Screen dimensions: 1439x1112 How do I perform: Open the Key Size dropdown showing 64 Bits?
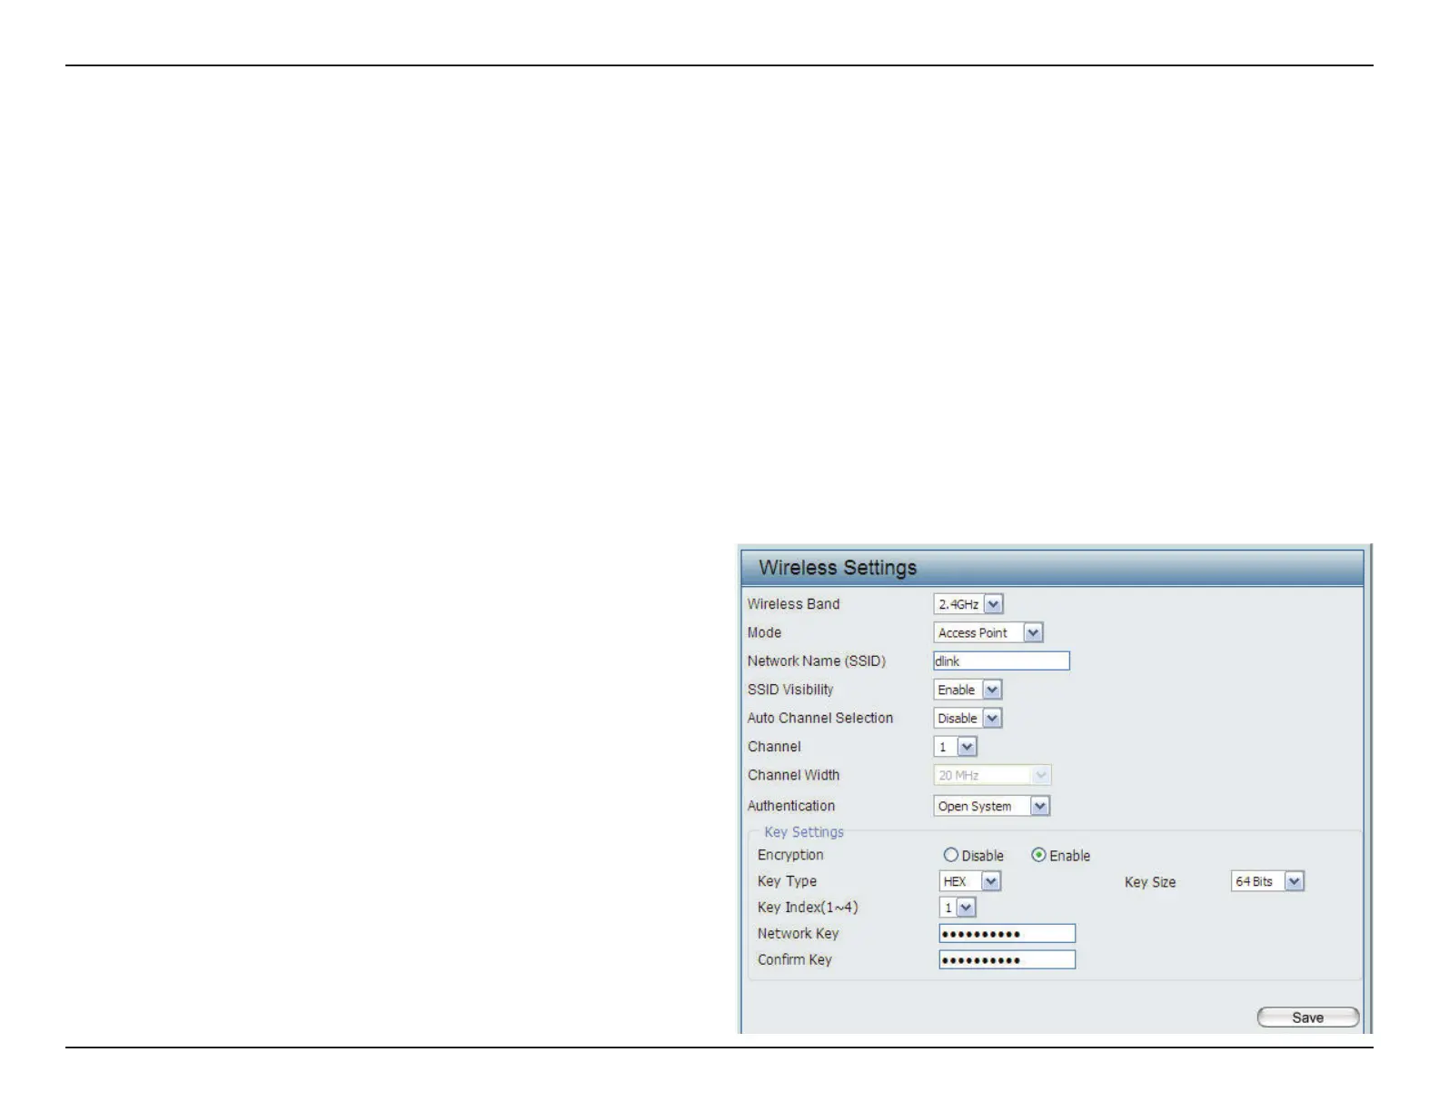point(1268,881)
